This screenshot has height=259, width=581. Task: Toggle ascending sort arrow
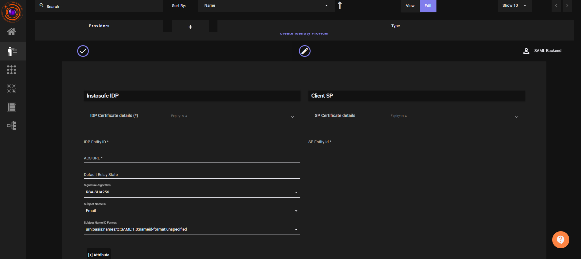[340, 5]
